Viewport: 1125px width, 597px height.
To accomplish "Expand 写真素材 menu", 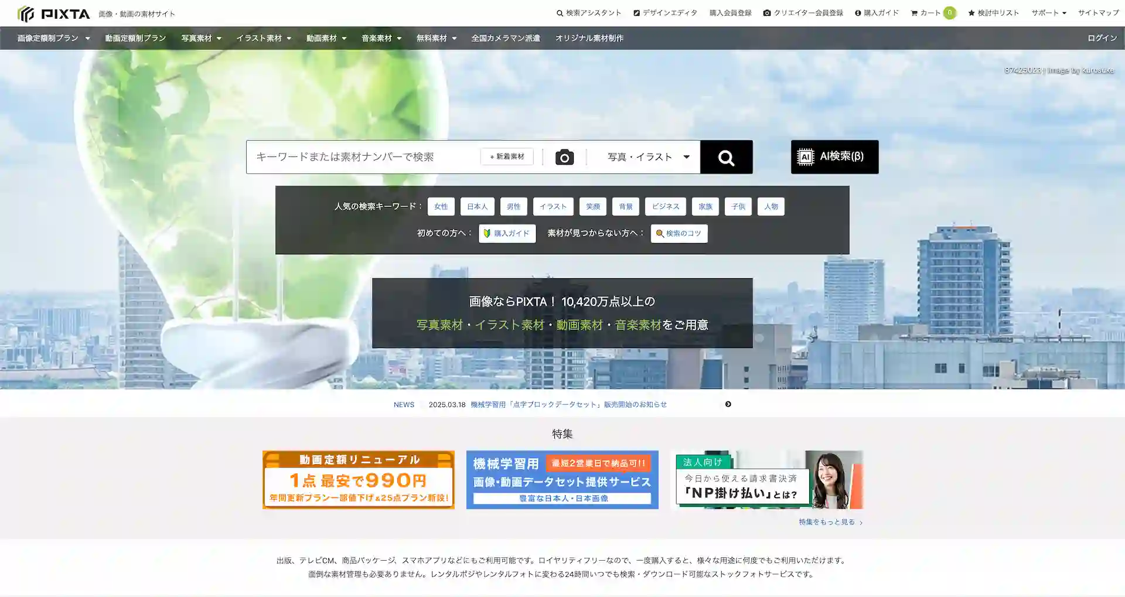I will click(201, 38).
